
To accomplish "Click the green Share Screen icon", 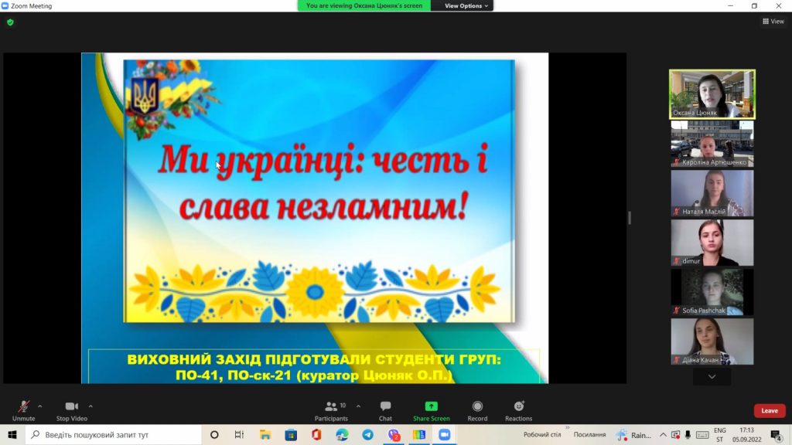I will [431, 406].
